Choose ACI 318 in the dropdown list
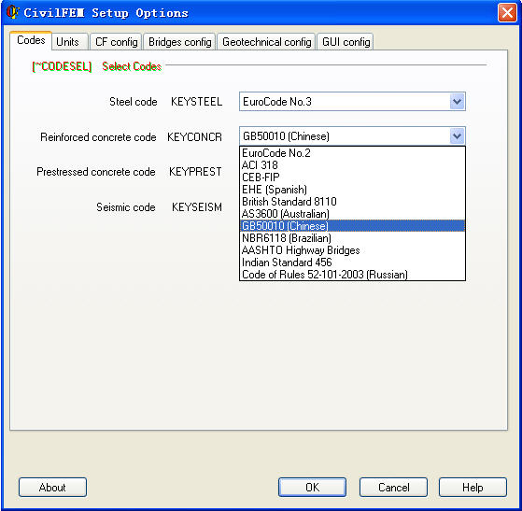Image resolution: width=522 pixels, height=511 pixels. (352, 165)
